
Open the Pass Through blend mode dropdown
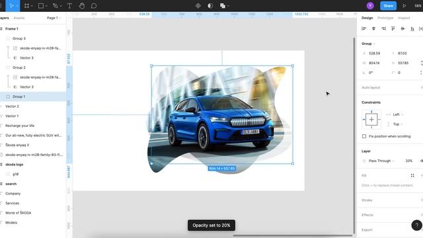[x=381, y=161]
